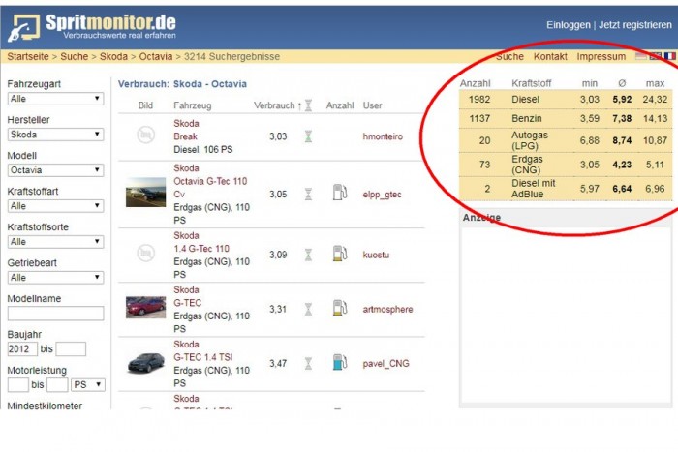Go to Startseite breadcrumb

coord(28,56)
